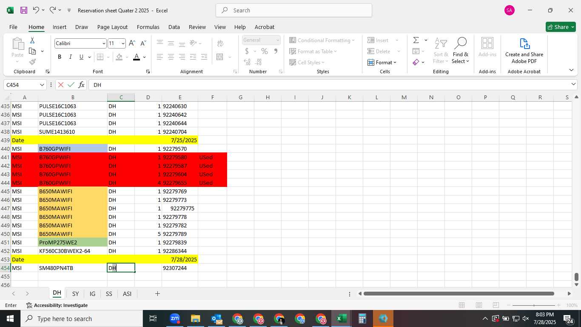Open the SY sheet tab

[x=75, y=294]
